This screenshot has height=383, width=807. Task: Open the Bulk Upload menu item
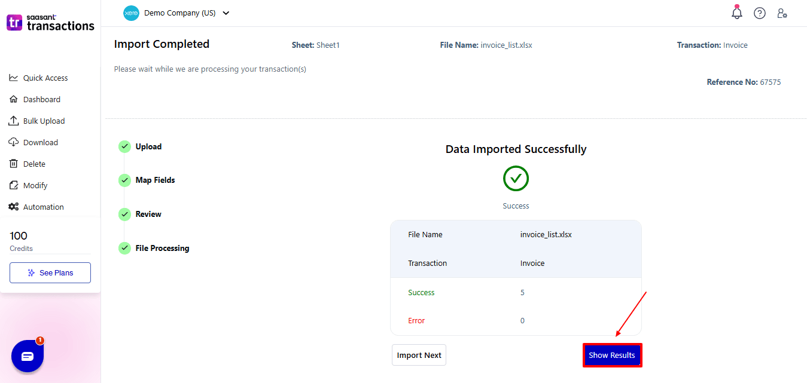click(44, 121)
